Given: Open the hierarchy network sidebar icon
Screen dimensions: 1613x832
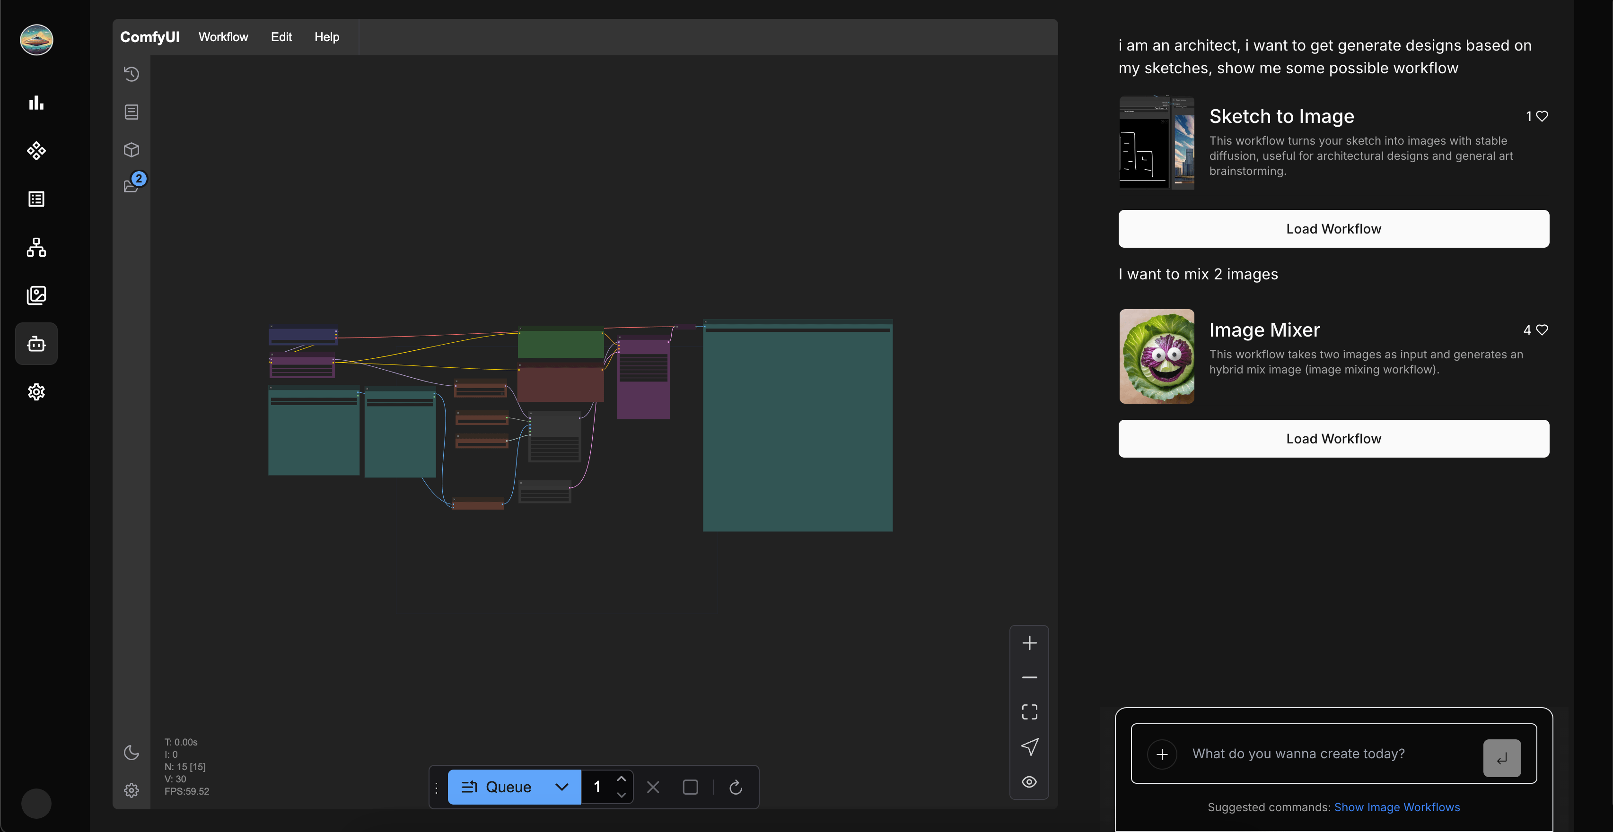Looking at the screenshot, I should [x=36, y=247].
